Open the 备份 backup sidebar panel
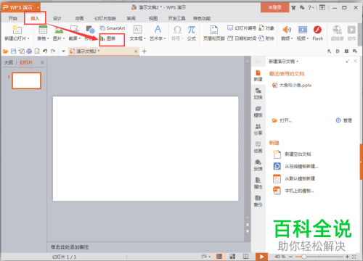This screenshot has width=363, height=261. point(258,201)
